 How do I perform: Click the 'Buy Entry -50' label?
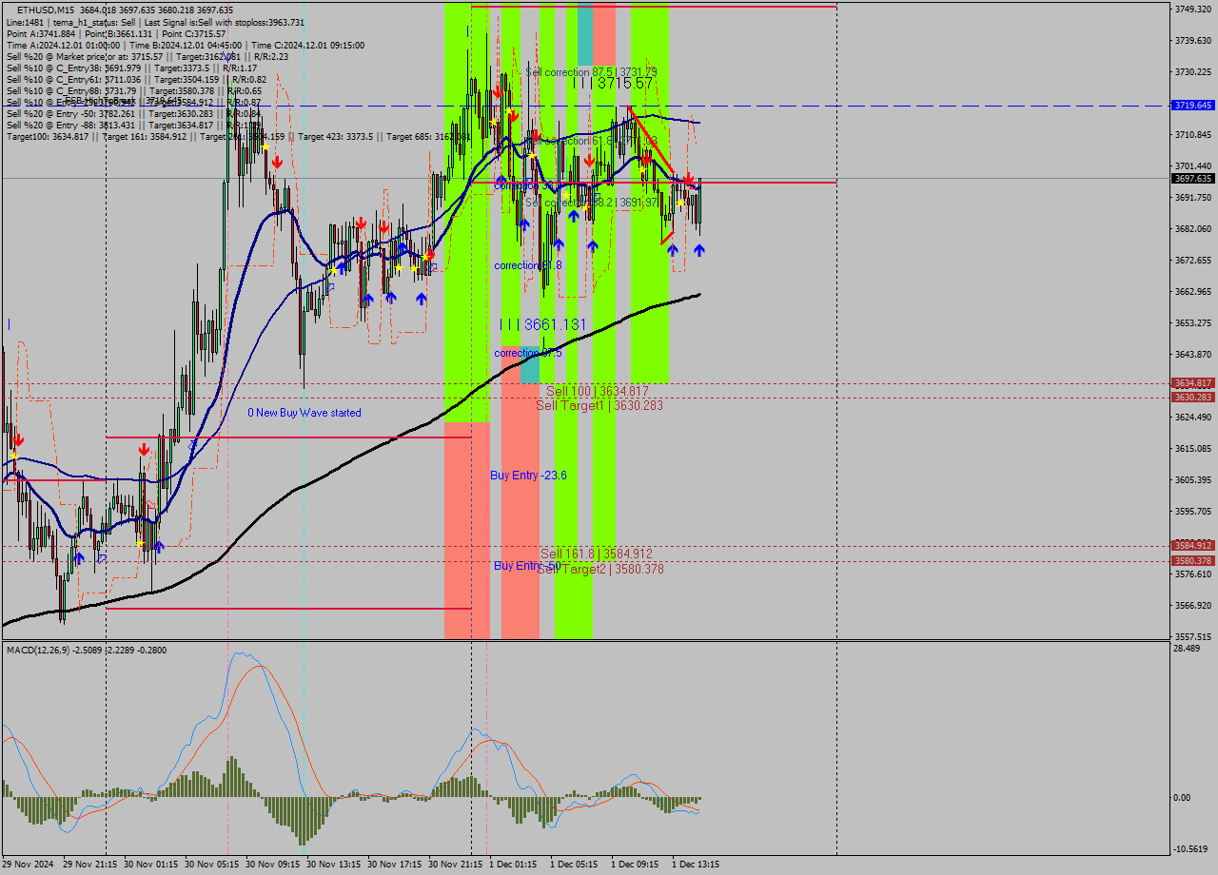tap(526, 566)
